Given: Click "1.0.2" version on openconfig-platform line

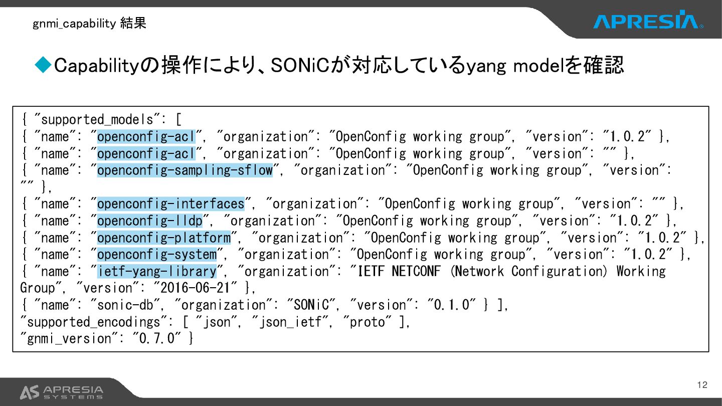Looking at the screenshot, I should tap(662, 238).
